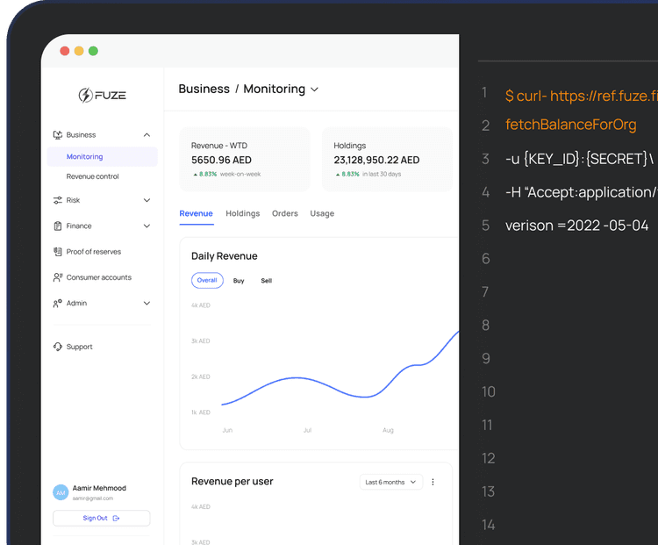The image size is (658, 545).
Task: Click the Proof of reserves icon
Action: tap(58, 252)
